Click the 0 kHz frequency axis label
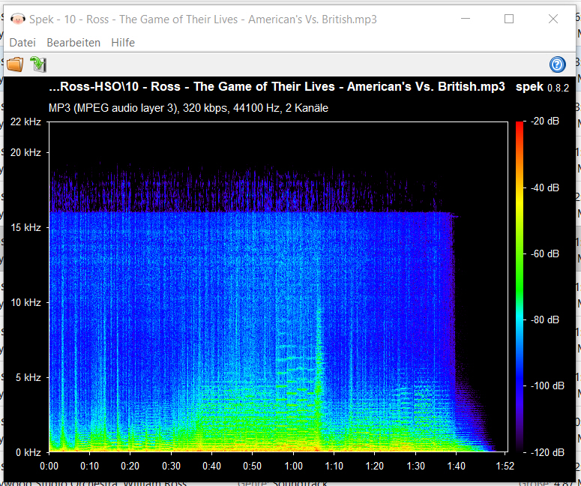581x486 pixels. tap(28, 452)
